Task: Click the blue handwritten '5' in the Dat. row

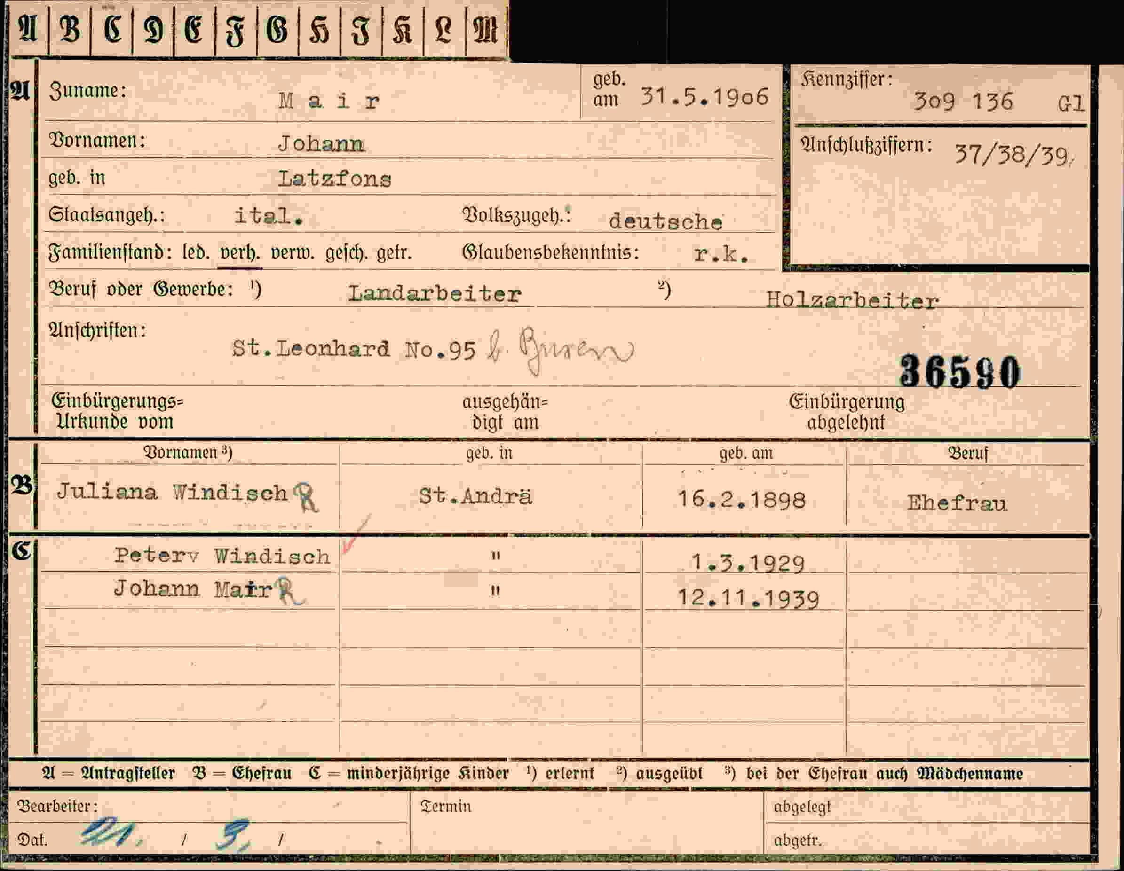Action: (233, 835)
